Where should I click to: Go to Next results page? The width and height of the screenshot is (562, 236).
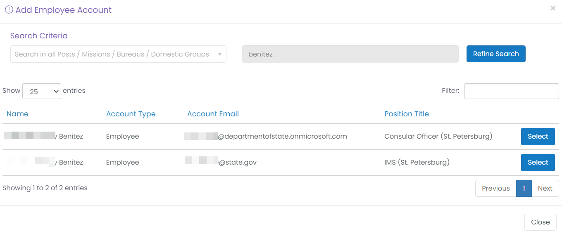coord(545,188)
